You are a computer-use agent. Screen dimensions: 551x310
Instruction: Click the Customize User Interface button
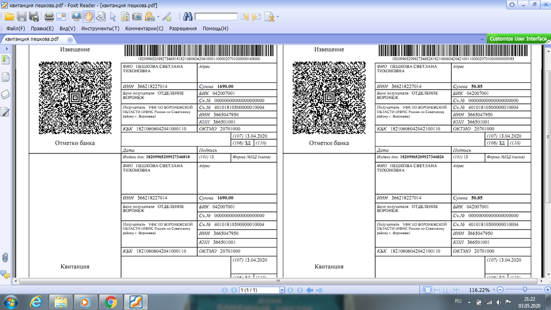(518, 39)
